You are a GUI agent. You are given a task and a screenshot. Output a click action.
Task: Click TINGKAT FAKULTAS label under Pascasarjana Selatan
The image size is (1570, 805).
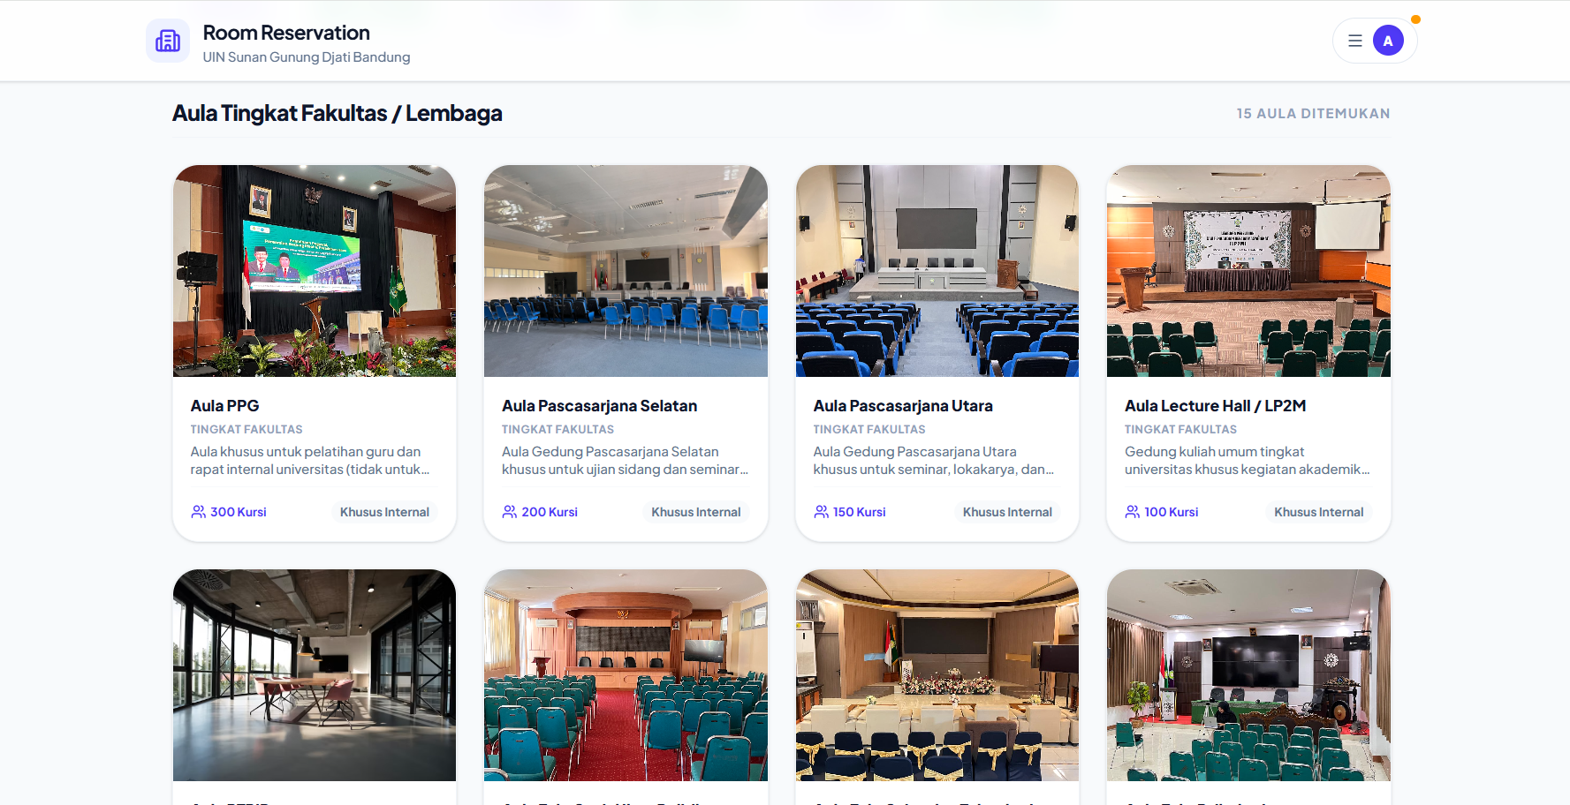pyautogui.click(x=557, y=429)
